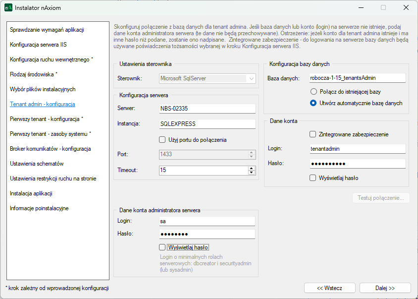
Task: Focus the administrator Login field with 'sa'
Action: coord(207,221)
